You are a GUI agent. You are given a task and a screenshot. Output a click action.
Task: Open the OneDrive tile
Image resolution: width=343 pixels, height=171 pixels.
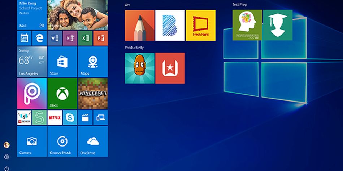coord(93,141)
